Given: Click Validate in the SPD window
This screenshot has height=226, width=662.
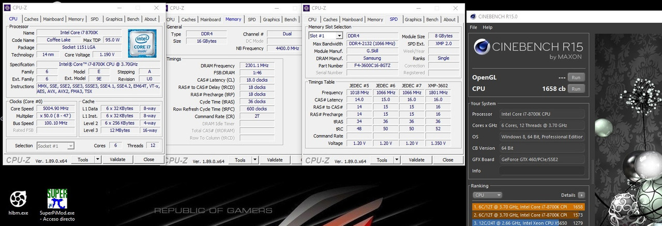Looking at the screenshot, I should 416,160.
